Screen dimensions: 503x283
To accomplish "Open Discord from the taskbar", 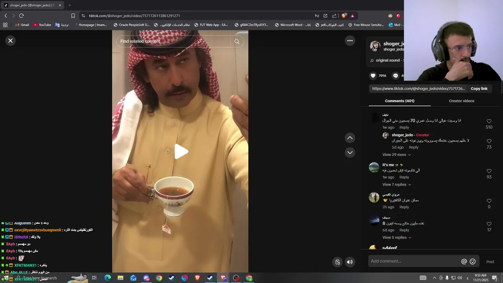I will tap(146, 278).
